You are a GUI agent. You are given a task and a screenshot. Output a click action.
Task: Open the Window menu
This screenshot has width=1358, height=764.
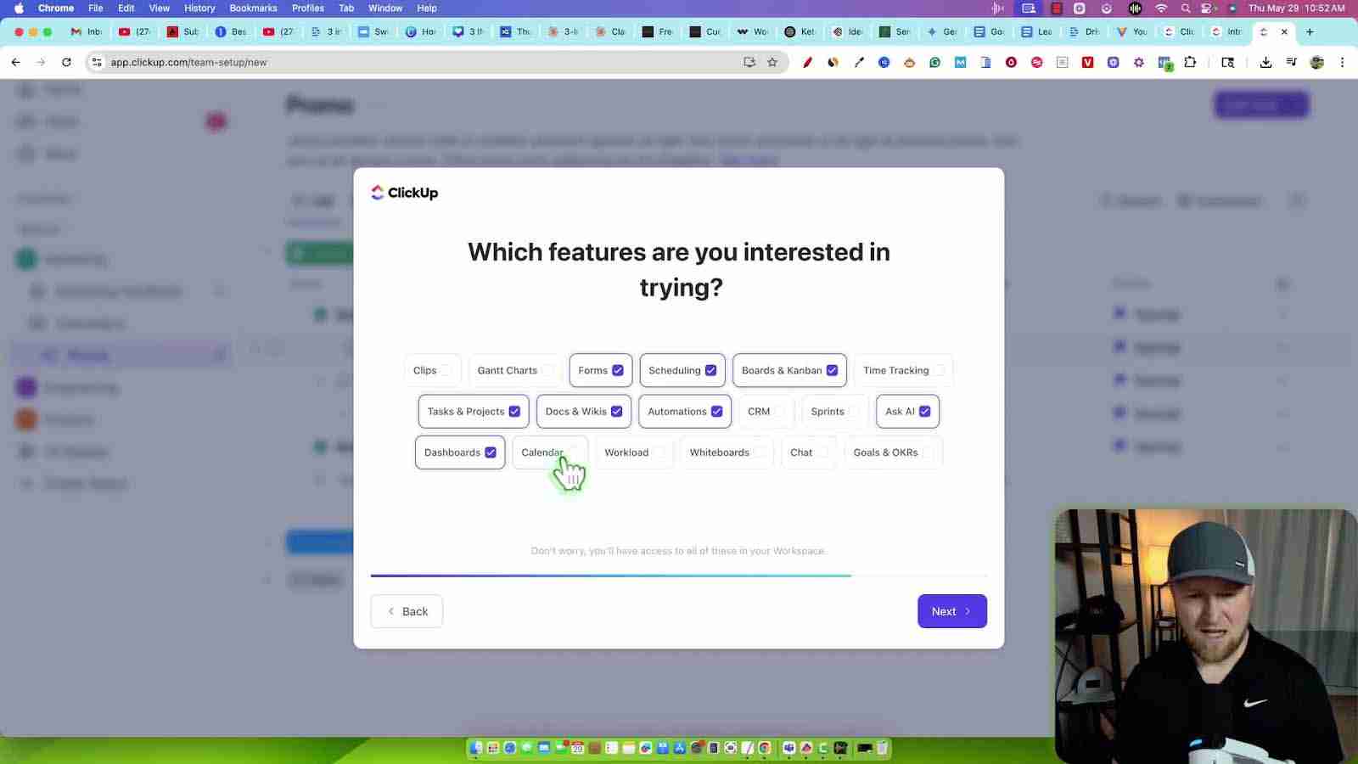385,8
